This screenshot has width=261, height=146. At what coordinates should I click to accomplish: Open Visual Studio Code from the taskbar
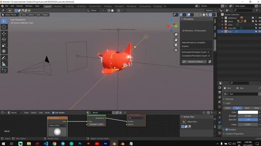coord(46,144)
